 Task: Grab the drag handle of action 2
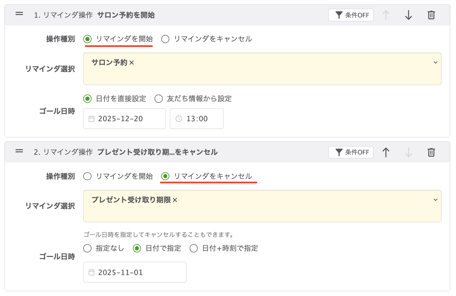[x=19, y=151]
